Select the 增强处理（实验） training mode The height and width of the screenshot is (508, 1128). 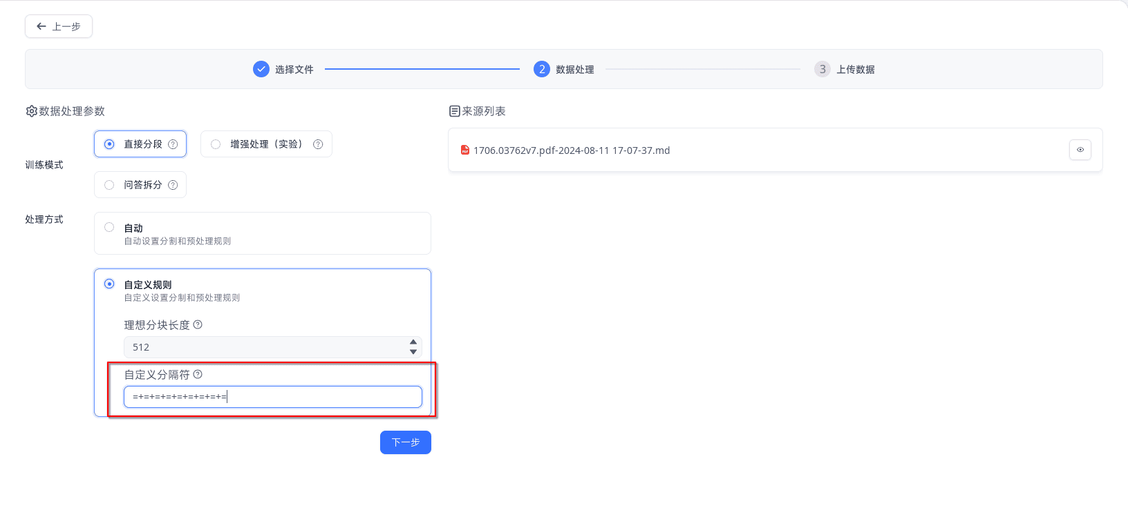pyautogui.click(x=216, y=144)
